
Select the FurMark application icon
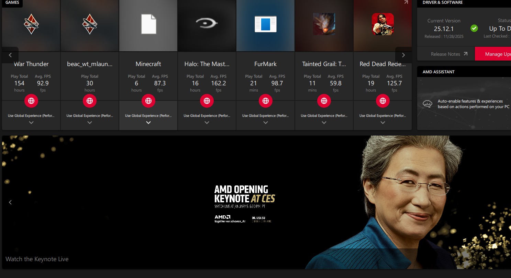click(266, 24)
